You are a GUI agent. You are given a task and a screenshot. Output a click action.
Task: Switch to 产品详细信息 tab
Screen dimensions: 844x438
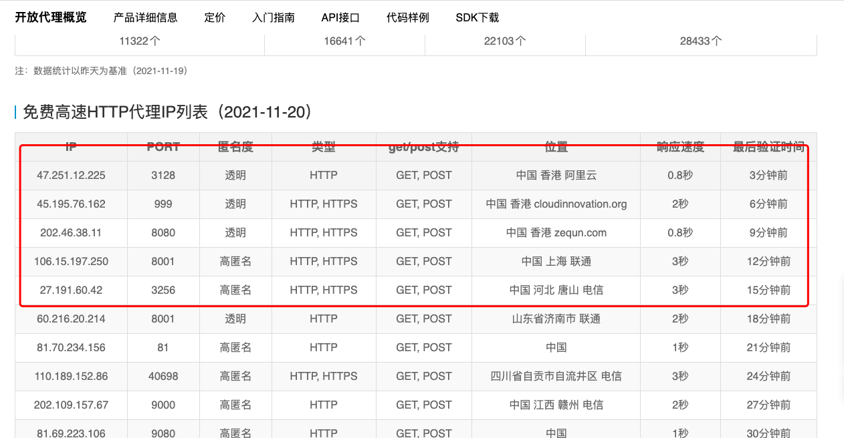tap(146, 18)
